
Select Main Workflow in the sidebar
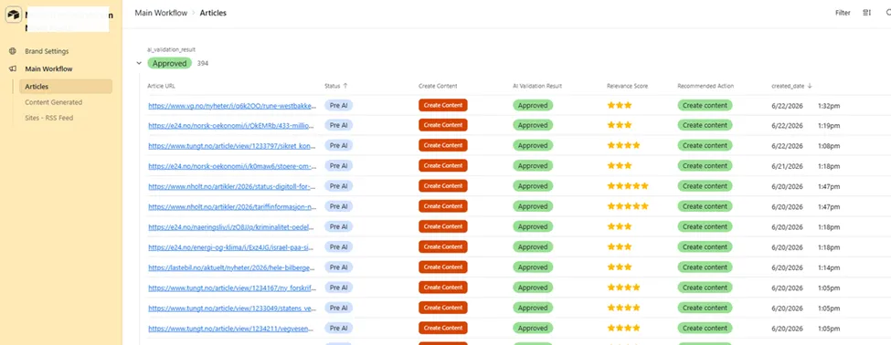[48, 68]
